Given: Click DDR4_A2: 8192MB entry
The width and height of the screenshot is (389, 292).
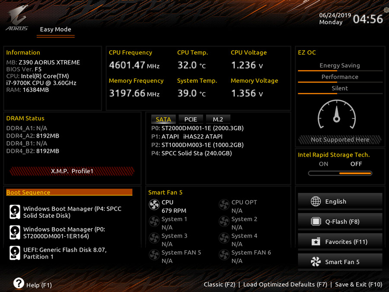Looking at the screenshot, I should tap(33, 136).
